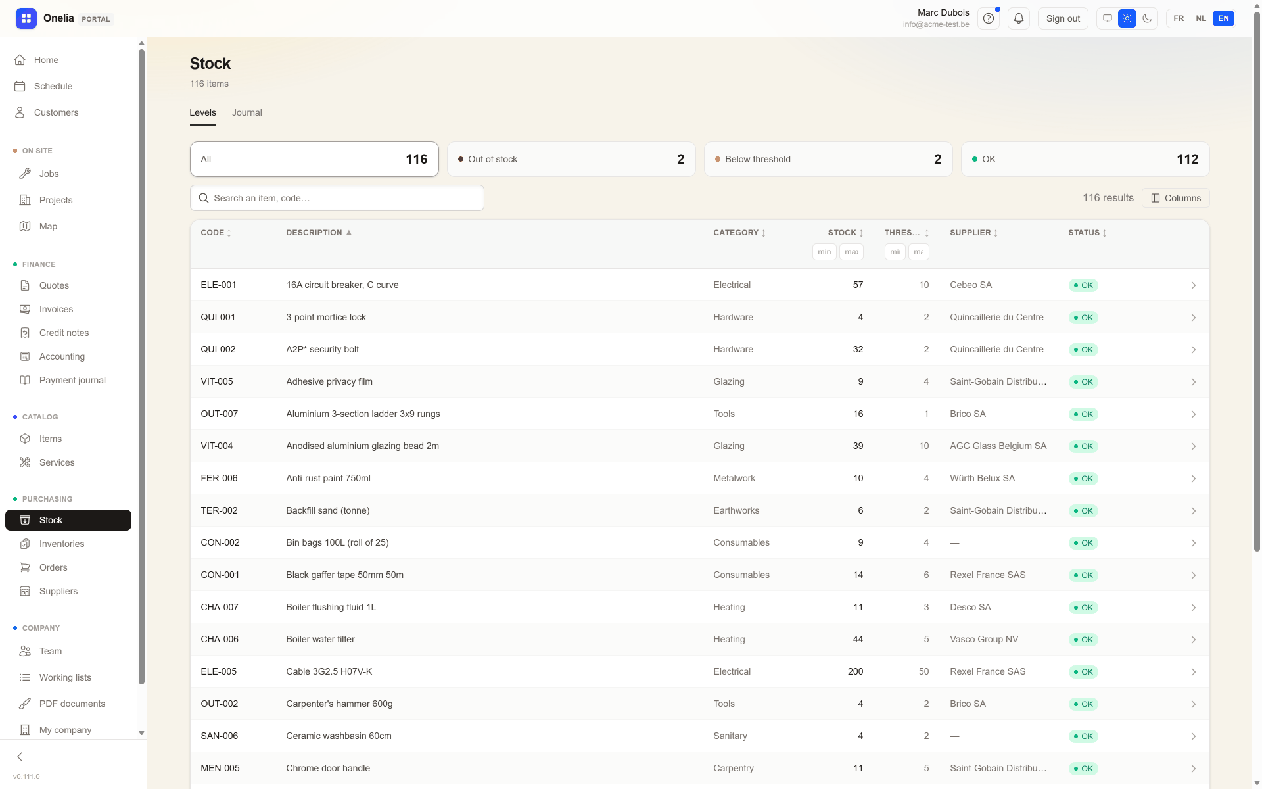This screenshot has height=789, width=1262.
Task: Open the Map icon
Action: click(x=25, y=226)
